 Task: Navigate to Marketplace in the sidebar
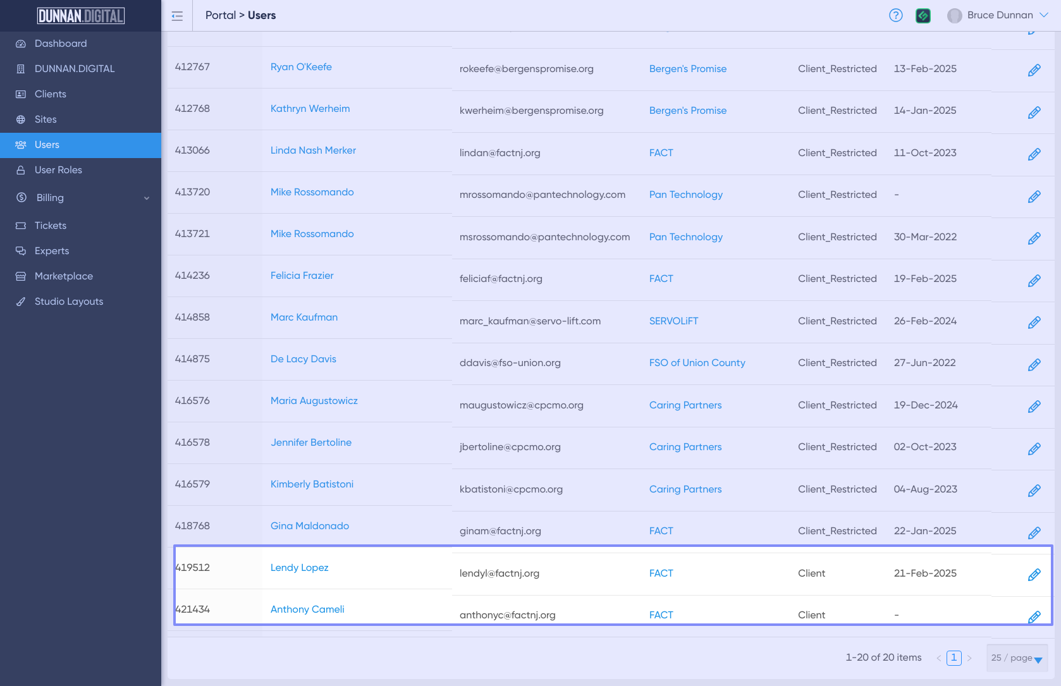[x=63, y=276]
